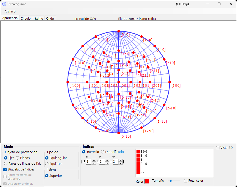The height and width of the screenshot is (187, 237).
Task: Uncheck Etiquetas de índices
Action: (5, 169)
